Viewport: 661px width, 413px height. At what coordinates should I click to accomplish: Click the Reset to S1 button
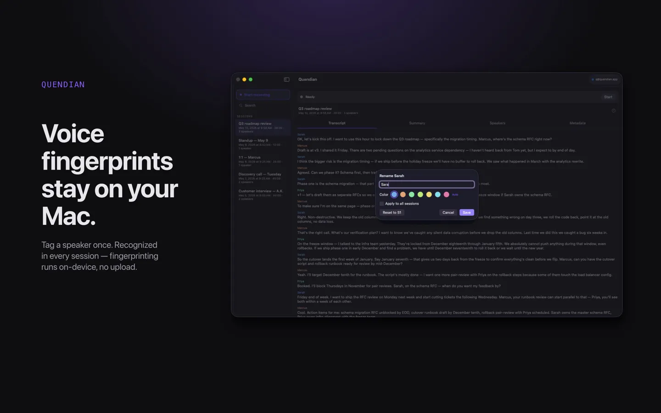coord(392,212)
